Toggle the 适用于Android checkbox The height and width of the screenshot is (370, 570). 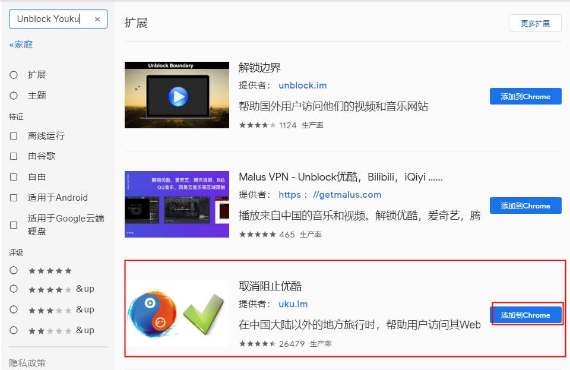pos(14,198)
